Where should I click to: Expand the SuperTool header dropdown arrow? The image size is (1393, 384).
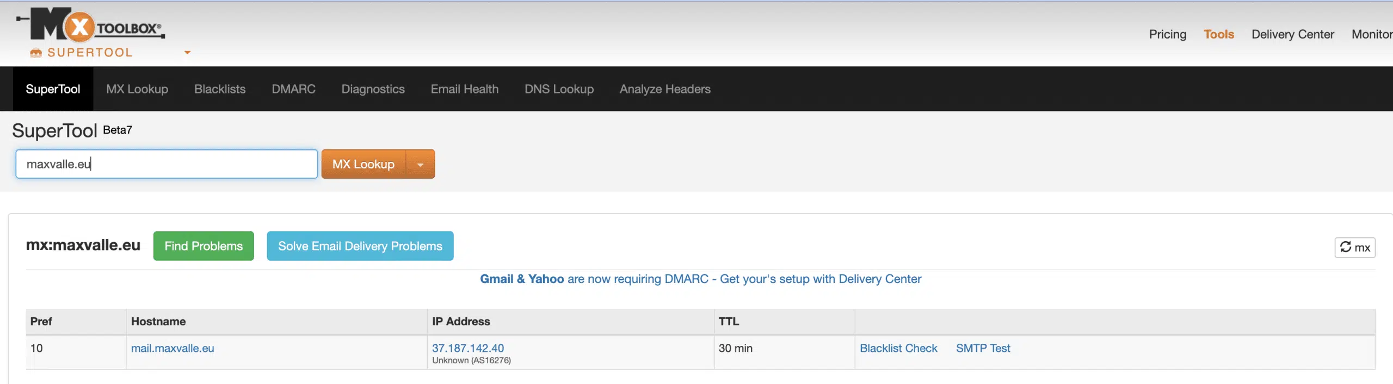[x=187, y=53]
